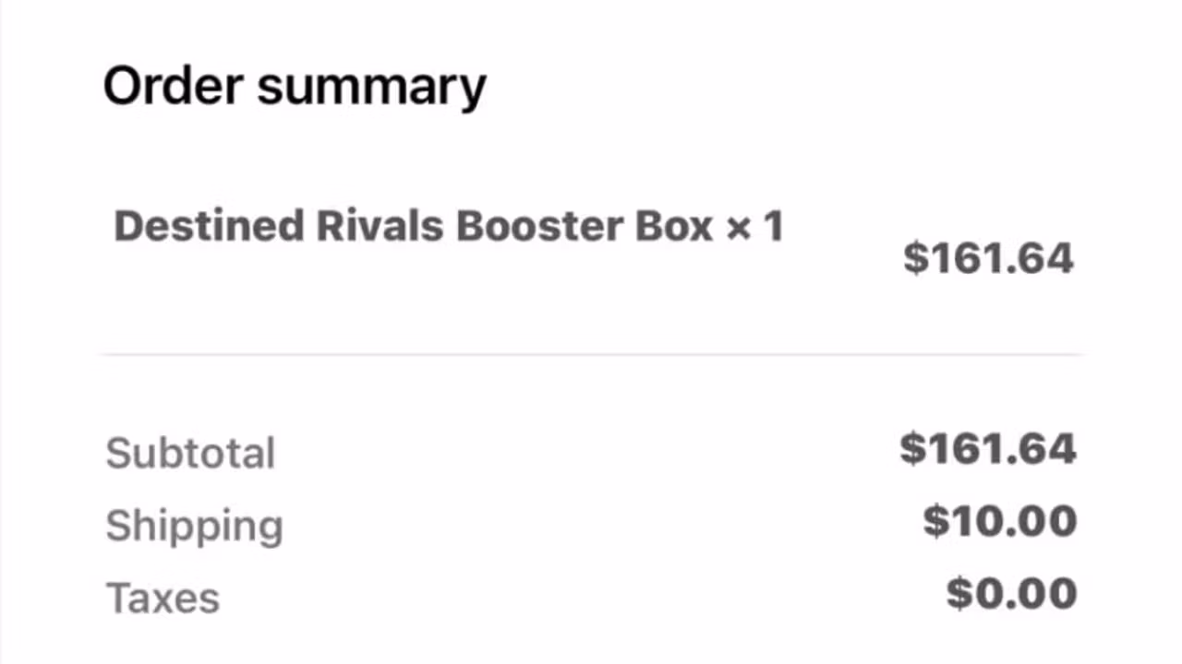
Task: Select the Taxes label
Action: (x=163, y=599)
